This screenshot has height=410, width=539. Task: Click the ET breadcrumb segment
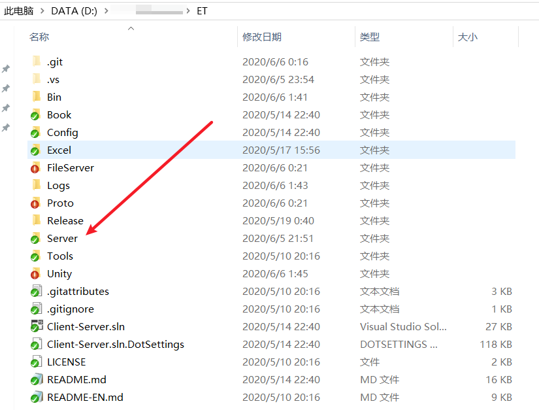202,11
